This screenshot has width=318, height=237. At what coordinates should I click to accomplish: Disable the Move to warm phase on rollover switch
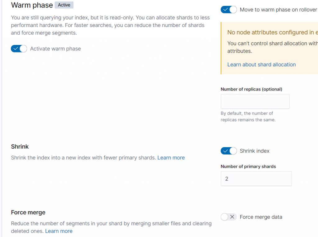pos(229,10)
